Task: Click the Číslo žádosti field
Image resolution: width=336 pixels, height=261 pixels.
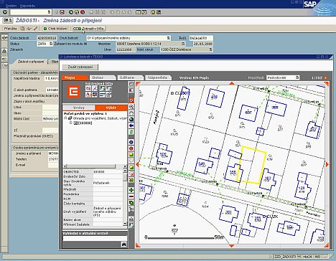Action: coord(47,38)
